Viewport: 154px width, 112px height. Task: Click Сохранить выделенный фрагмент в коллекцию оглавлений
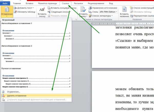(x=36, y=99)
